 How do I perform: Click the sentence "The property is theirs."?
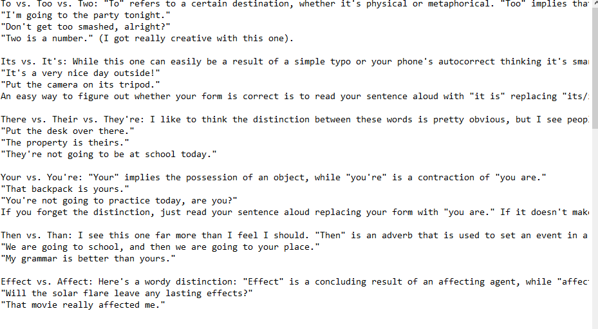click(x=65, y=143)
